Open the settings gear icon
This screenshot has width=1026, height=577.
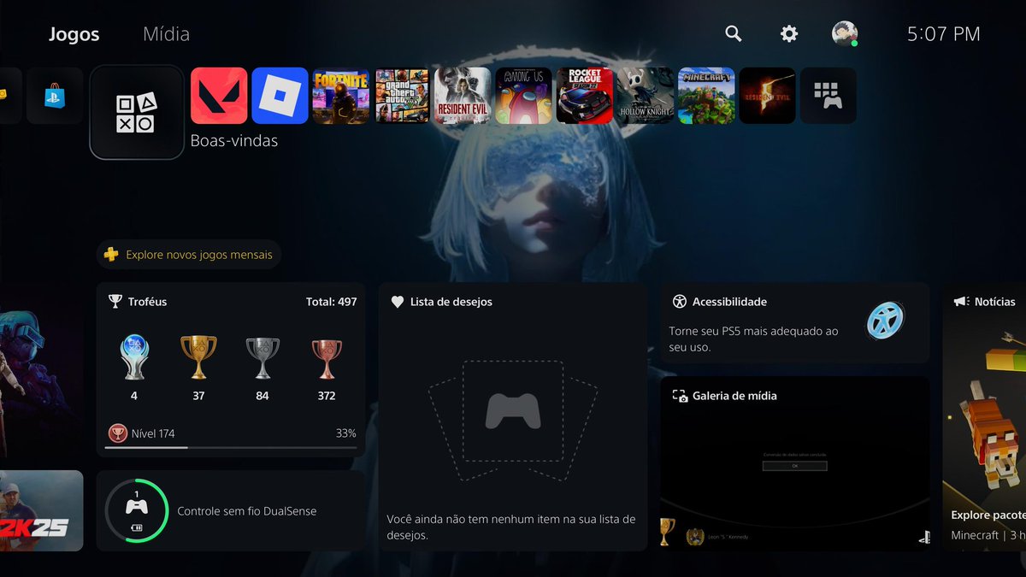tap(789, 33)
